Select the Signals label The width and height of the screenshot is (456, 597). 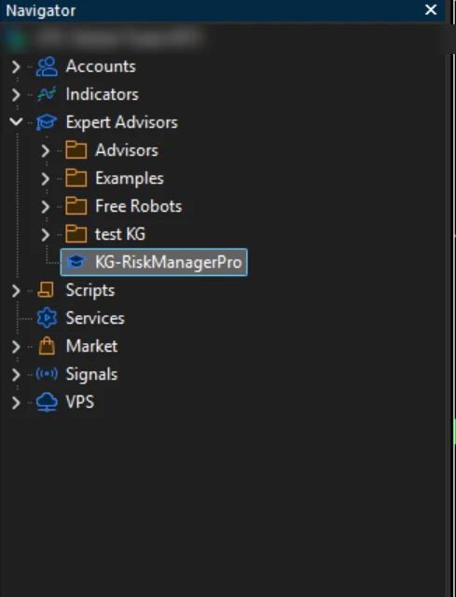(x=91, y=374)
